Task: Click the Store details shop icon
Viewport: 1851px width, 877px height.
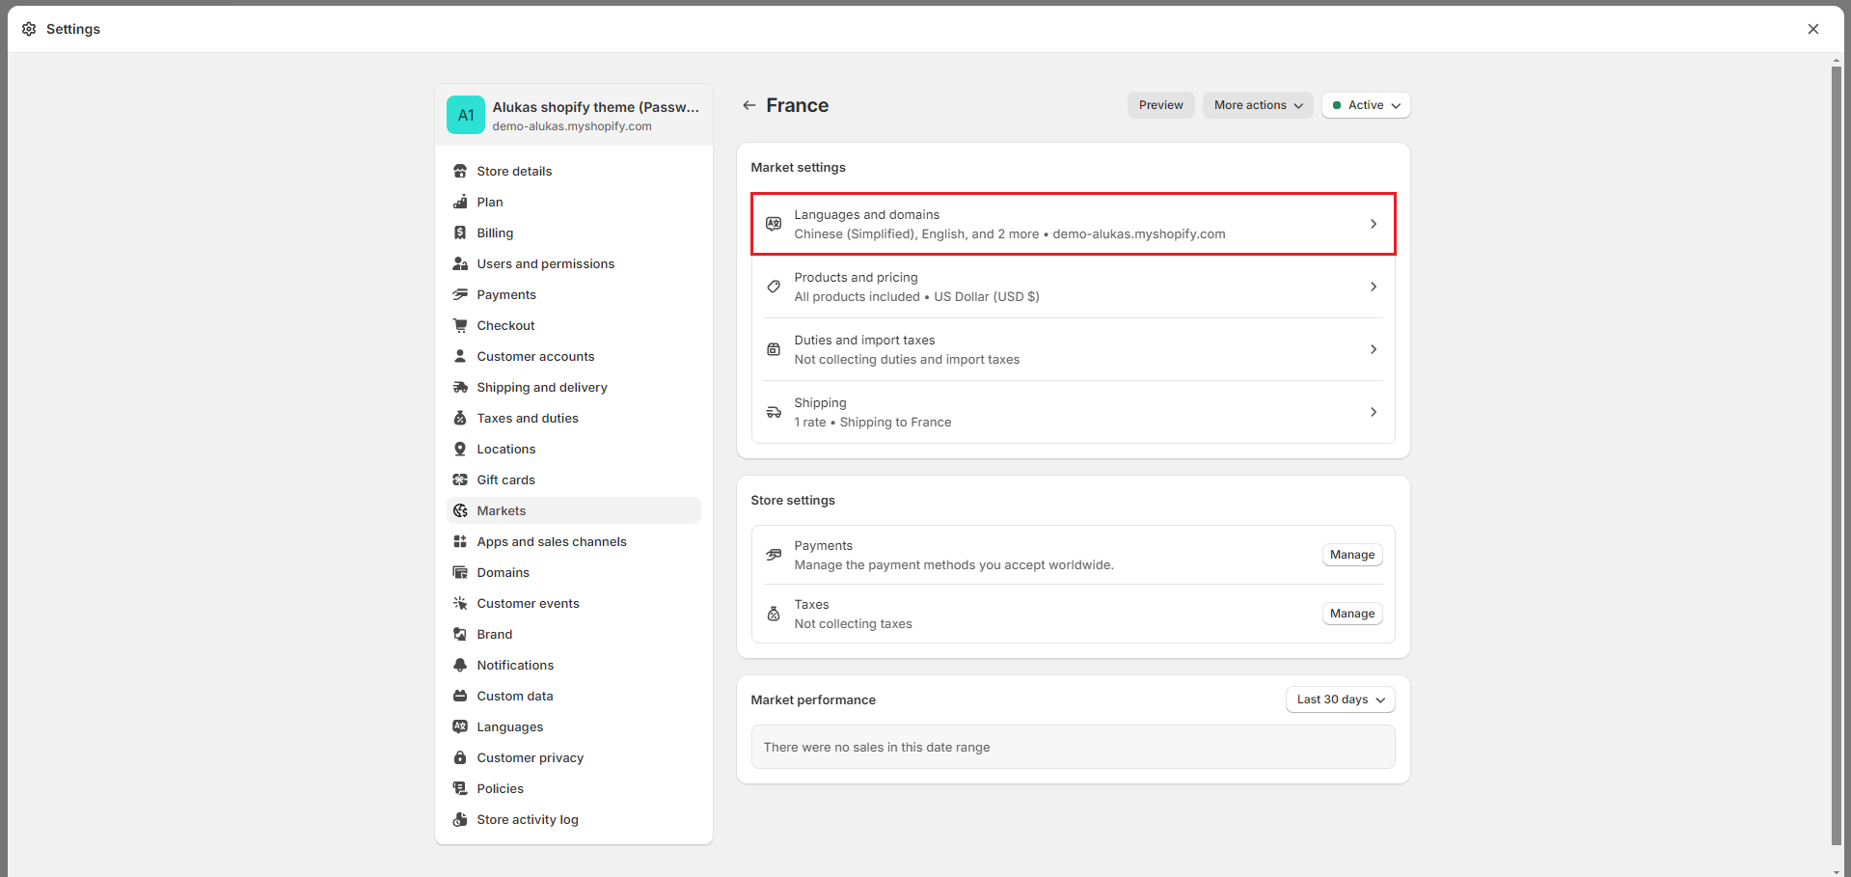Action: [x=460, y=171]
